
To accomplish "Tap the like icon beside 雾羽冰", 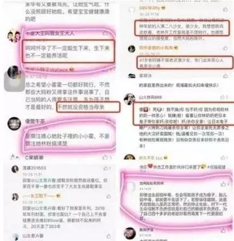I will click(225, 76).
